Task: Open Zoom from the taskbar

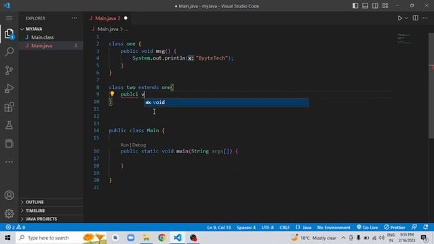Action: (x=131, y=238)
